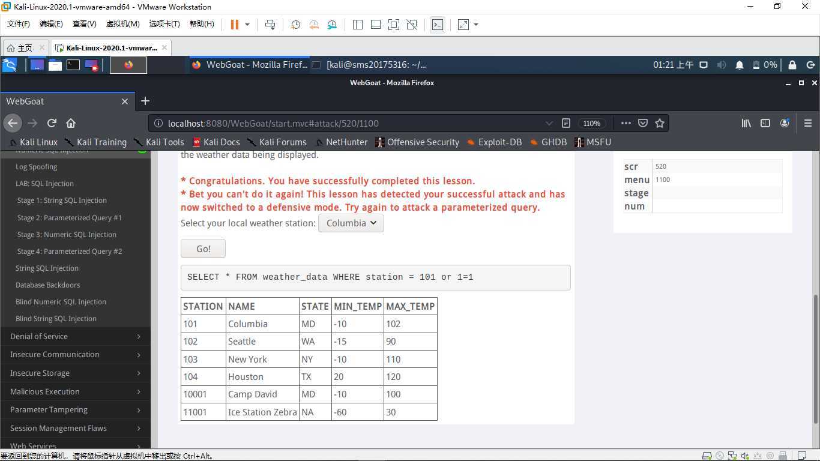820x461 pixels.
Task: Open the Exploit-DB bookmark
Action: tap(495, 142)
